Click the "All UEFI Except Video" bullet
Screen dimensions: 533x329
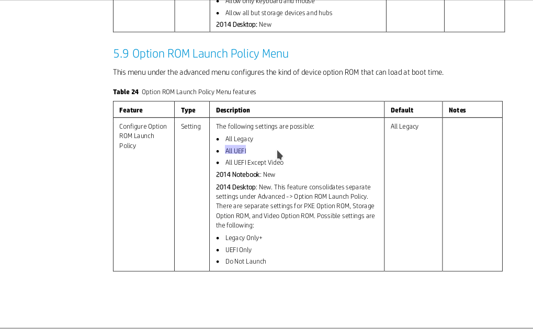(x=254, y=163)
